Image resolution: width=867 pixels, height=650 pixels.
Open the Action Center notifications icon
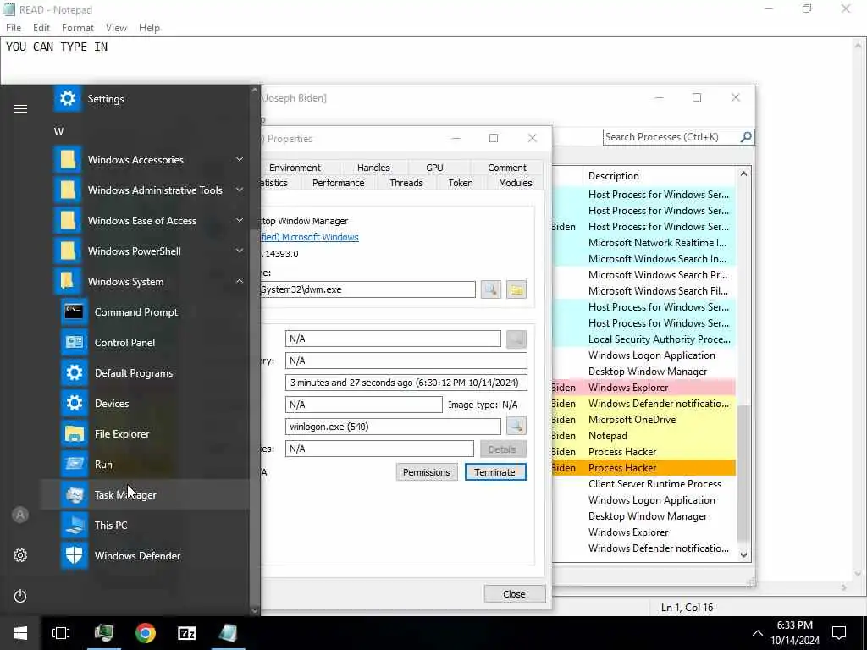click(839, 633)
